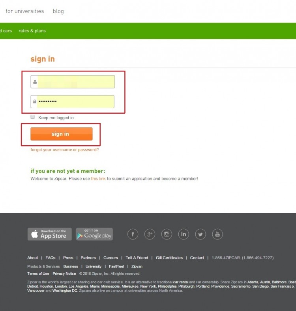Open the rates & plans navigation item
Screen dimensions: 296x311
[32, 31]
